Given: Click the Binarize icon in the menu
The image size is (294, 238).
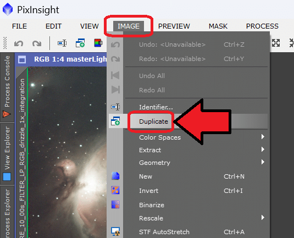Looking at the screenshot, I should click(115, 204).
